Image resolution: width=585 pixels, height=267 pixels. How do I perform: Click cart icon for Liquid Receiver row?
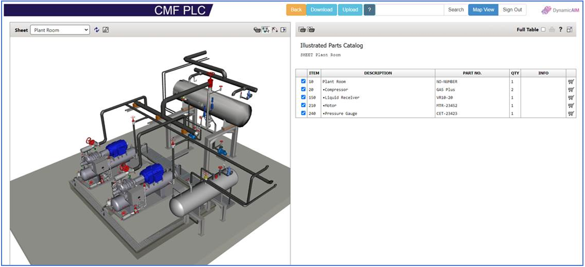tap(571, 97)
